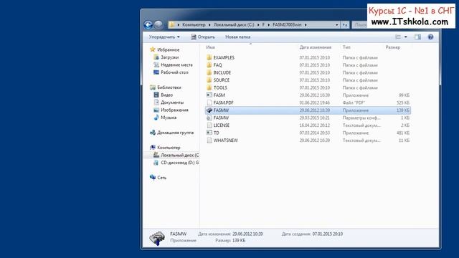Open the Документы library

pyautogui.click(x=172, y=102)
